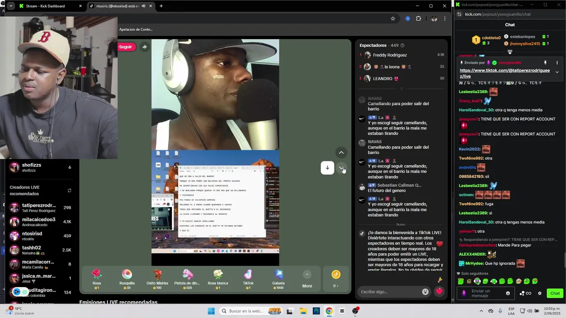Screen dimensions: 566x318
Task: Go to previous LIVE with up chevron
Action: click(x=341, y=152)
